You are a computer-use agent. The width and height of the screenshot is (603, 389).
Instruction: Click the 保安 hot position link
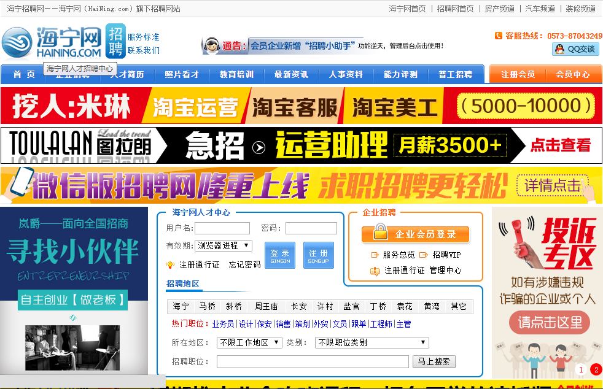pos(264,324)
